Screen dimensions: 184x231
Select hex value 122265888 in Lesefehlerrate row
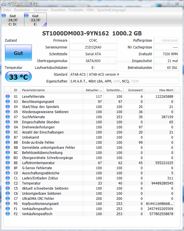click(164, 96)
